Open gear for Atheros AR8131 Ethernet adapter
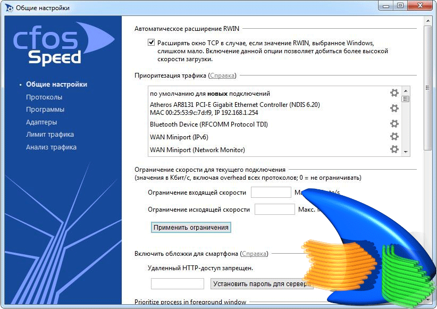The width and height of the screenshot is (437, 309). point(394,108)
